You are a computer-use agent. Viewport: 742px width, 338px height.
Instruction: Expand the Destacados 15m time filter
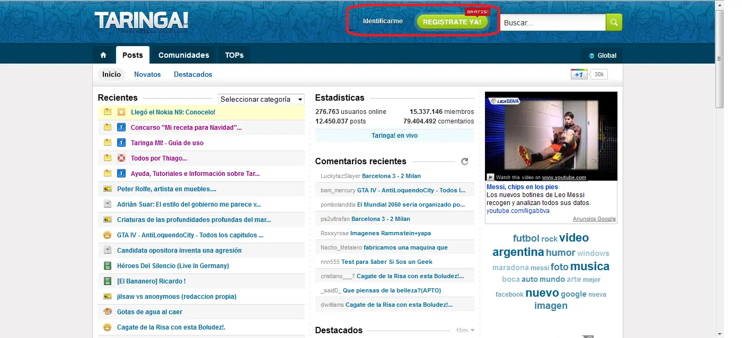pos(465,331)
